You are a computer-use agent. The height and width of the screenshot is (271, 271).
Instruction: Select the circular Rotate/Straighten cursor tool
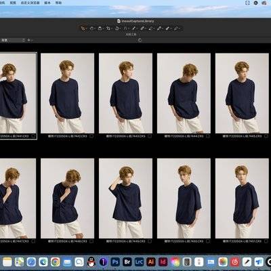point(117,28)
